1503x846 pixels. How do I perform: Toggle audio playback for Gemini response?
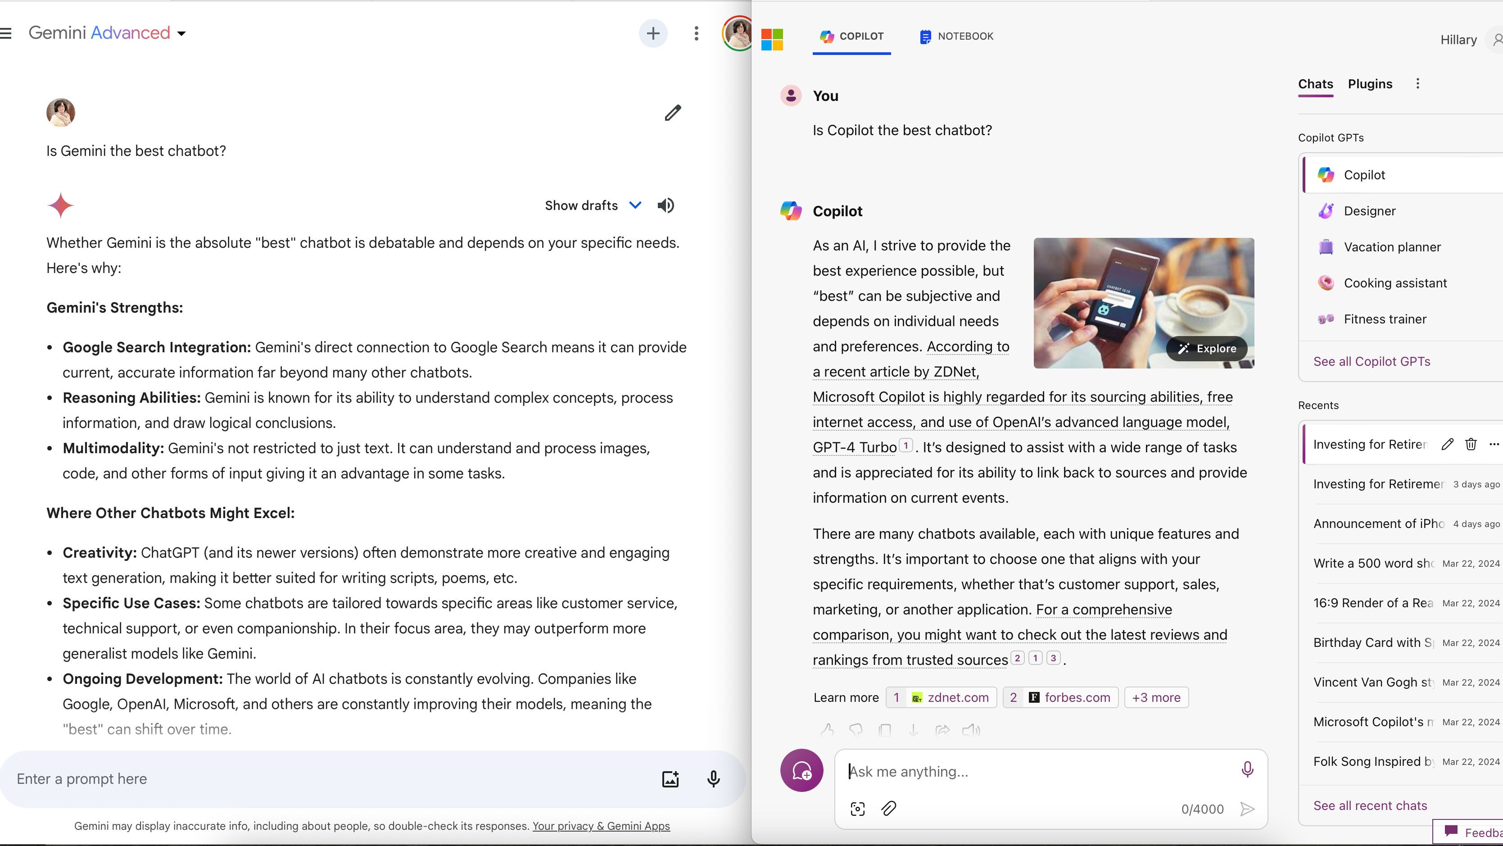point(666,205)
